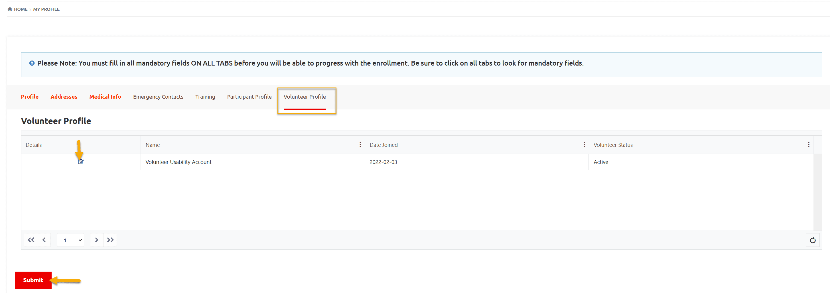Open the Participant Profile tab

pyautogui.click(x=249, y=97)
